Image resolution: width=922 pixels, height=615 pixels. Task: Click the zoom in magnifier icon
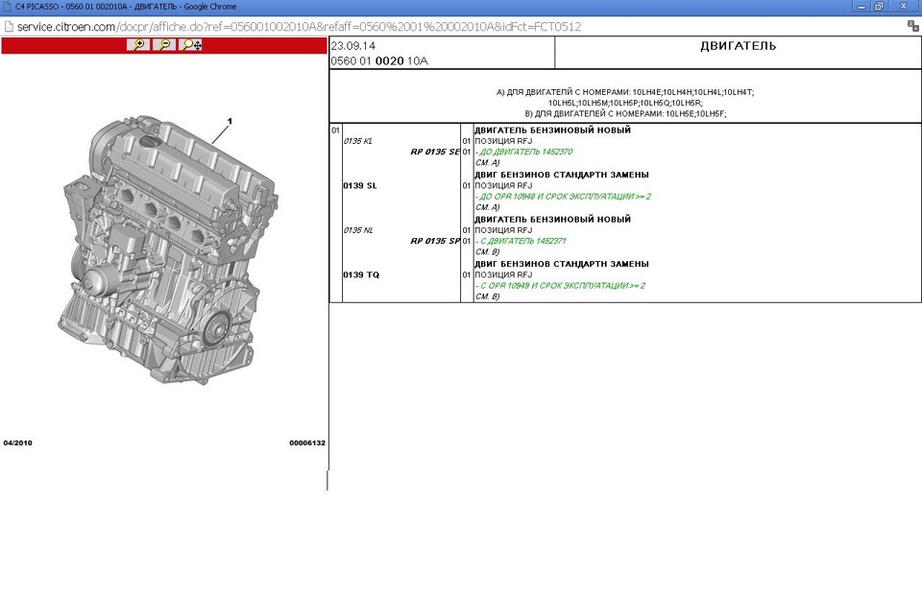pyautogui.click(x=138, y=45)
